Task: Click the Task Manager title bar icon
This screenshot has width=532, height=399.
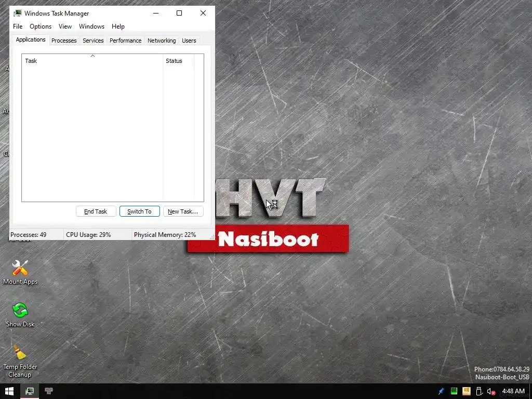Action: pyautogui.click(x=17, y=13)
